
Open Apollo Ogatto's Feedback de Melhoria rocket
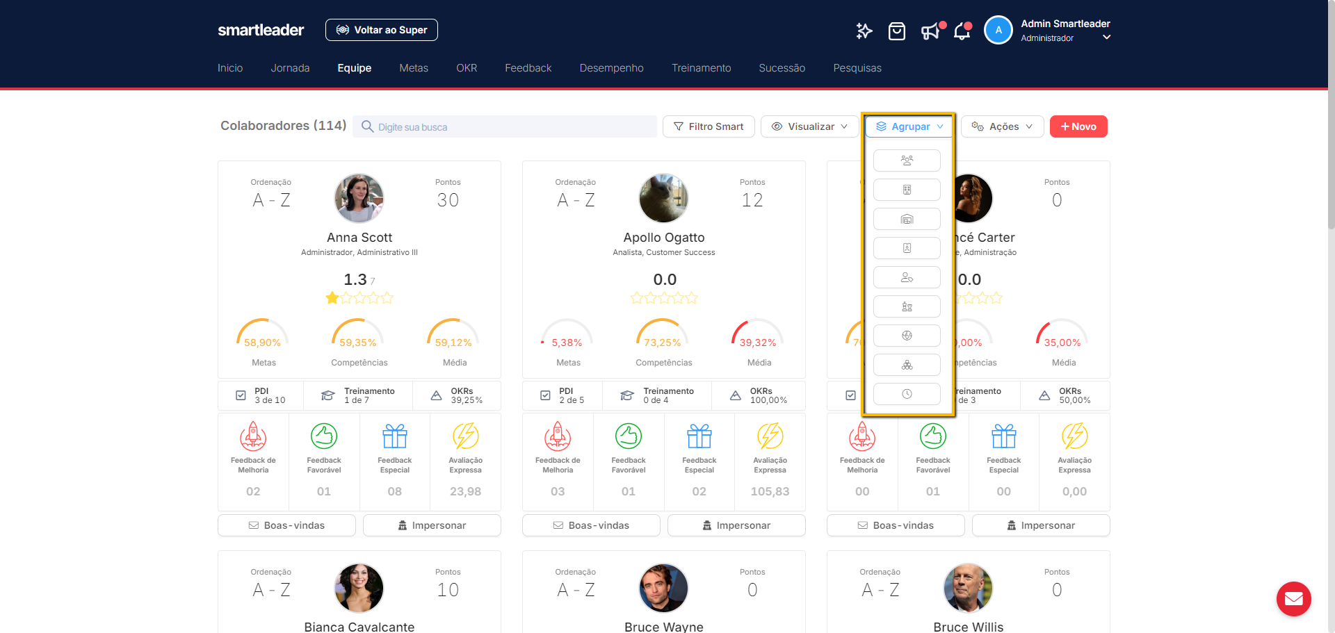coord(558,436)
